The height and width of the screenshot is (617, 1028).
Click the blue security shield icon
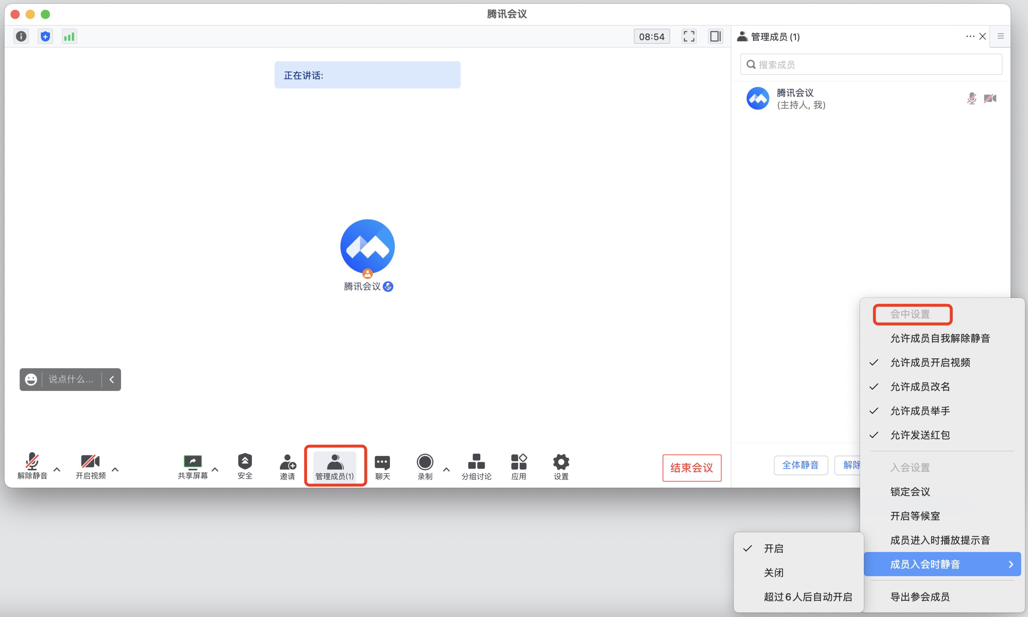pyautogui.click(x=45, y=37)
